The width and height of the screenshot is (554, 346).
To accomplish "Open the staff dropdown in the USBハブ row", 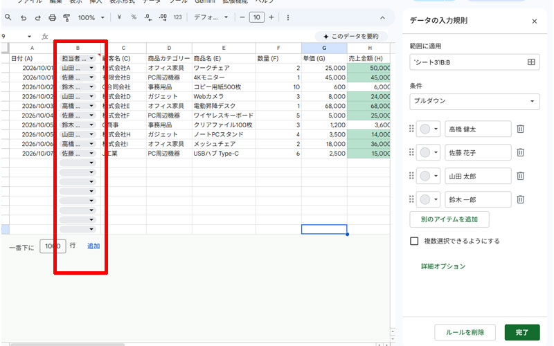I will tap(91, 154).
